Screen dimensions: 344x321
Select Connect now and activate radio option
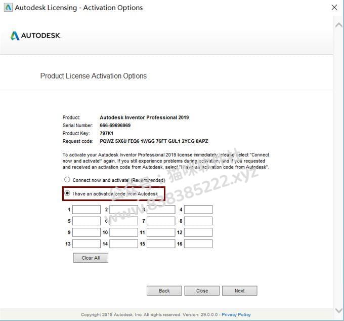pos(67,180)
